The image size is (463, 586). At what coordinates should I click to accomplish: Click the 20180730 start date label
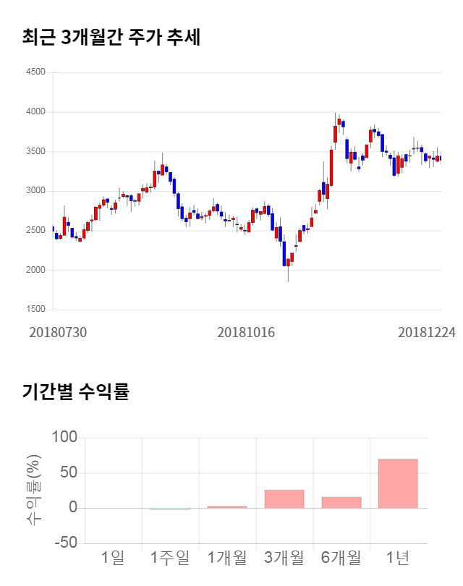tap(58, 332)
